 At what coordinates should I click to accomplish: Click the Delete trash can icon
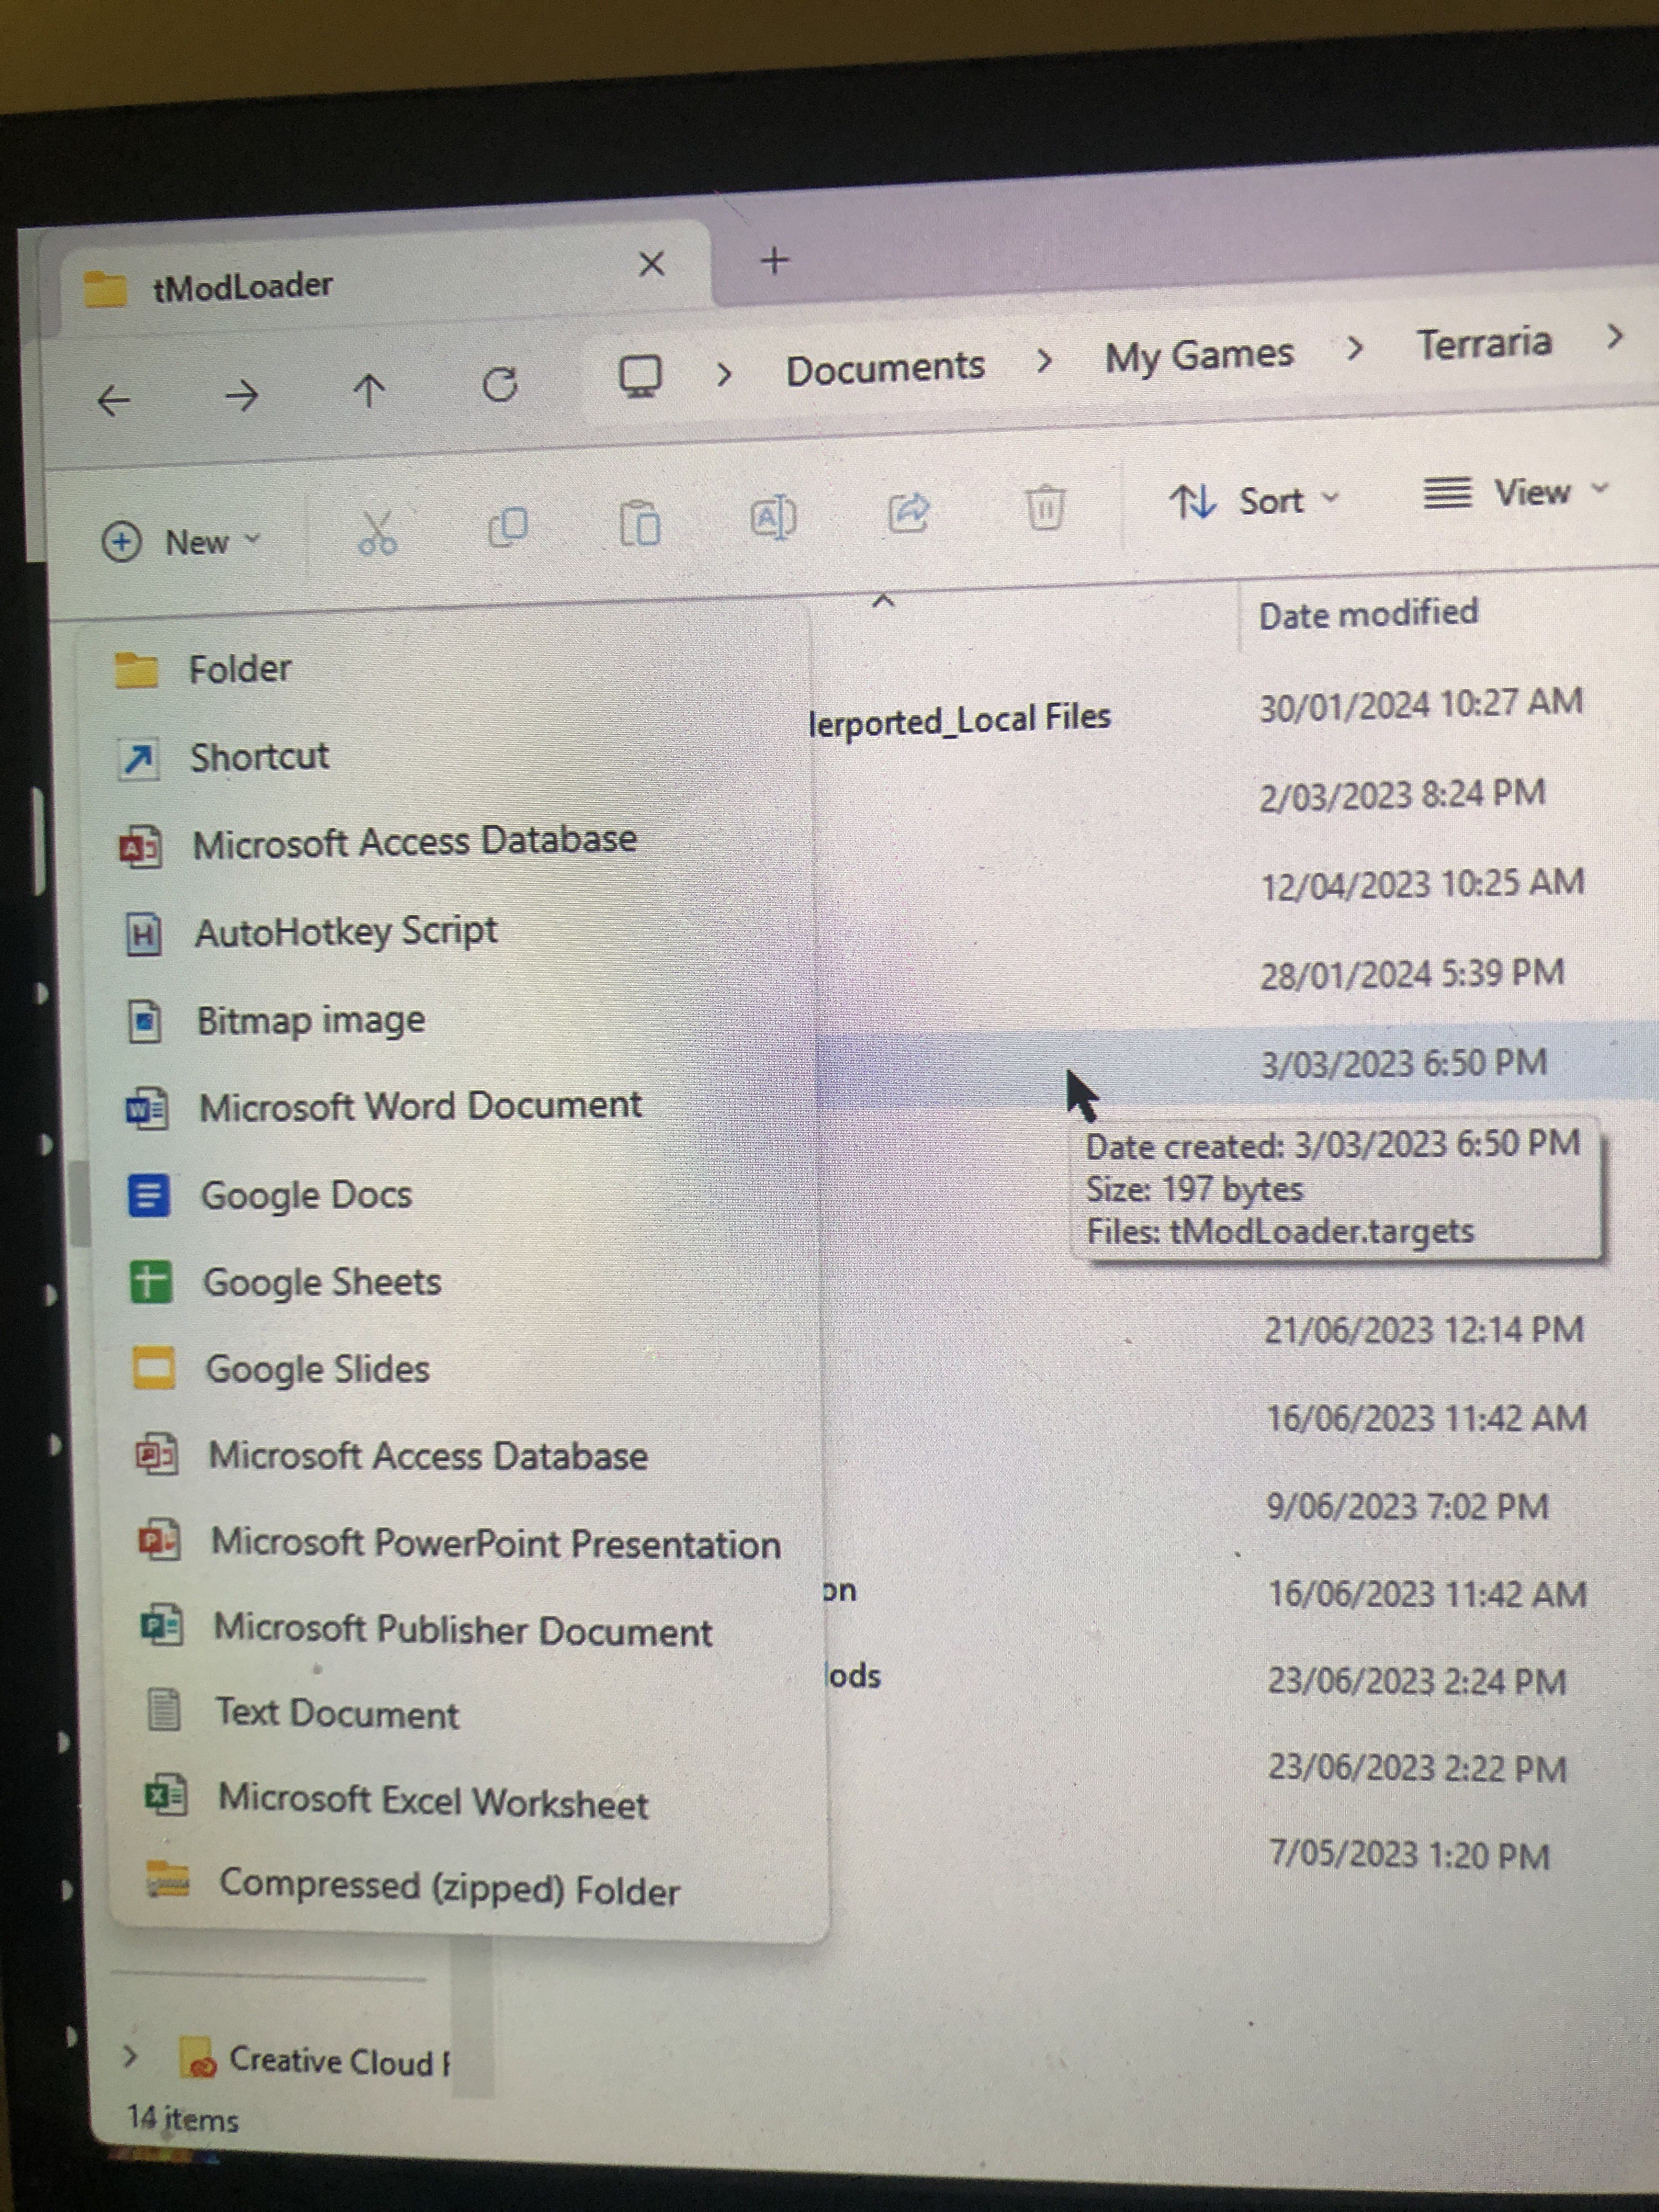(1045, 507)
